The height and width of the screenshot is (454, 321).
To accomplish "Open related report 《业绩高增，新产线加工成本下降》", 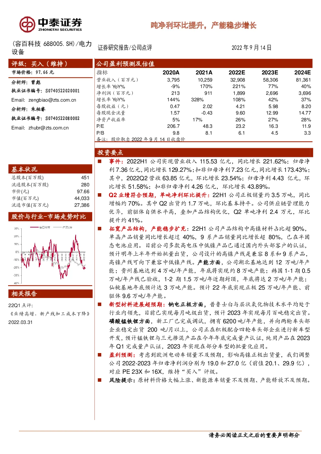I will pos(49,314).
